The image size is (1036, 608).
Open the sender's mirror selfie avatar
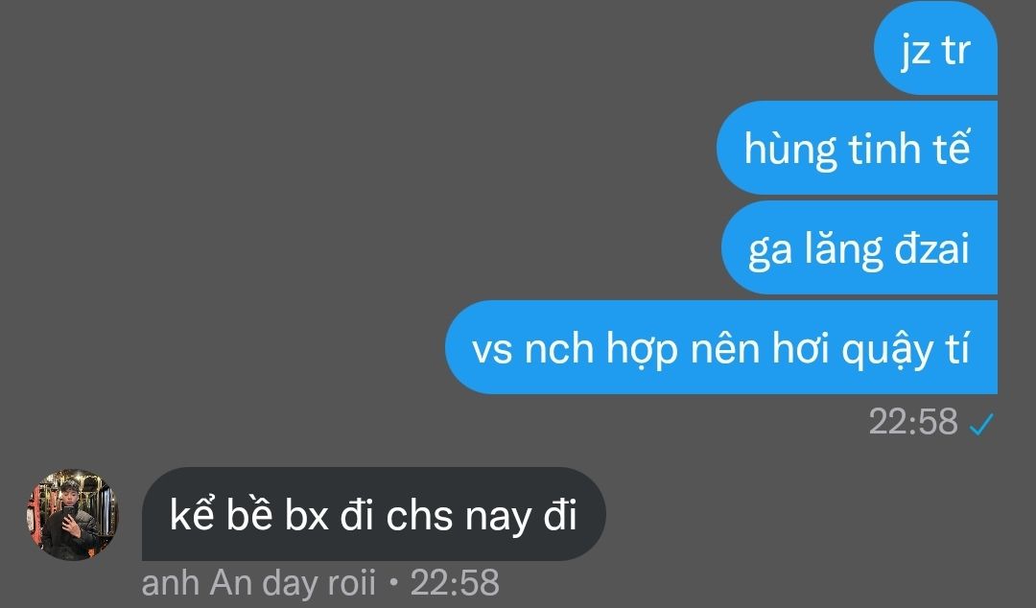pos(72,515)
